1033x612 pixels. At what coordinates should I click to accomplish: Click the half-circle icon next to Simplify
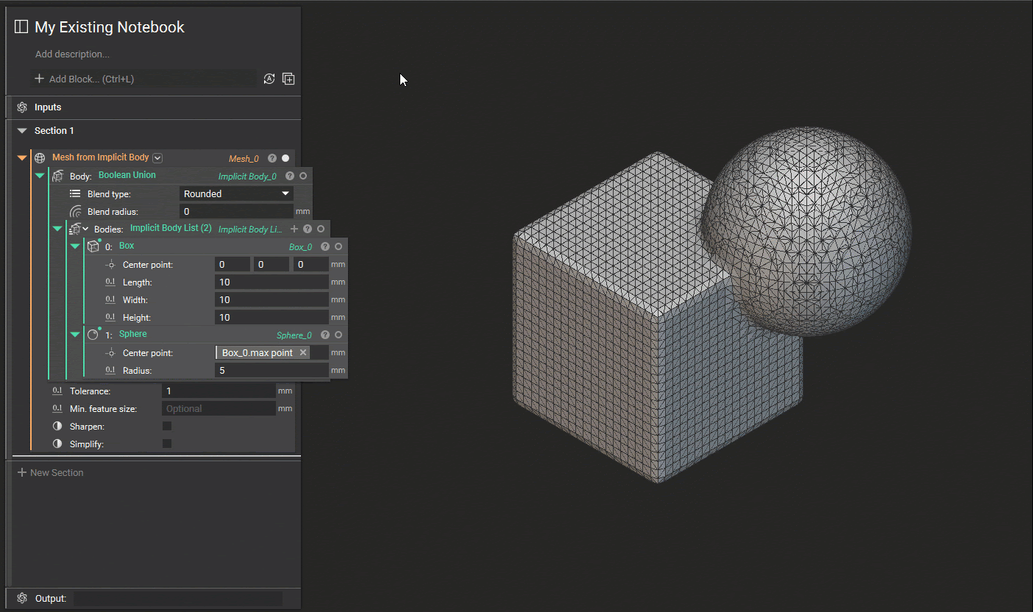point(57,444)
